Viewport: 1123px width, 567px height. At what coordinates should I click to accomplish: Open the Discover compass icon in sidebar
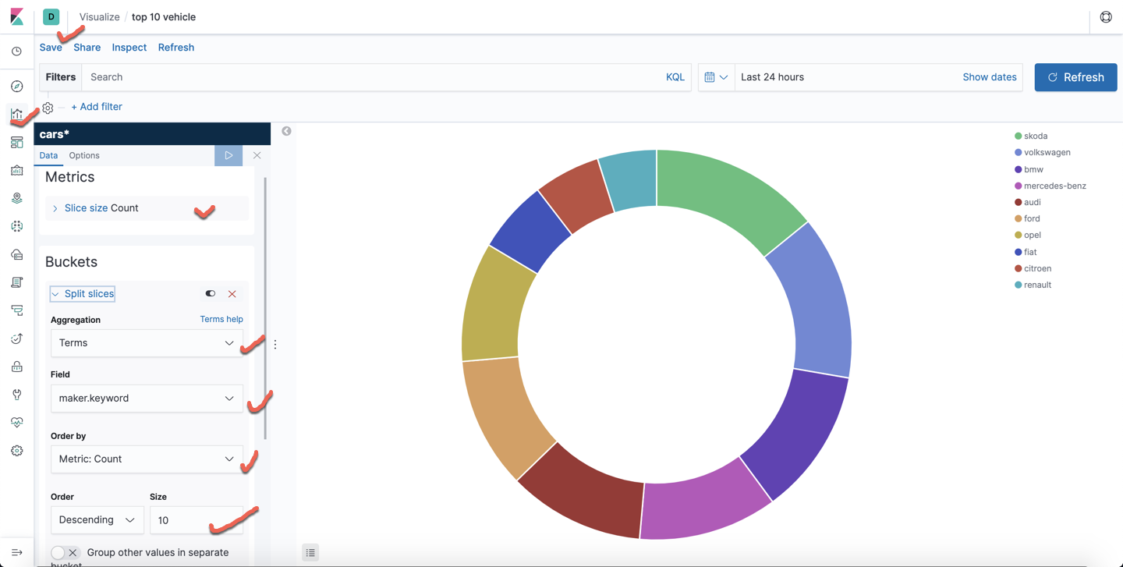16,86
